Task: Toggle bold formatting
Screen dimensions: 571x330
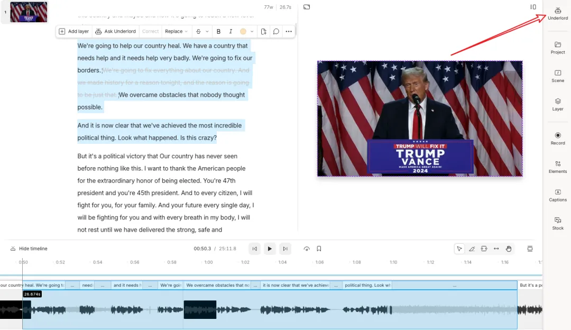Action: 218,31
